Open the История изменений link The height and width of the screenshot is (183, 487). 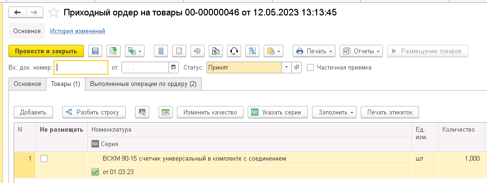pyautogui.click(x=77, y=31)
